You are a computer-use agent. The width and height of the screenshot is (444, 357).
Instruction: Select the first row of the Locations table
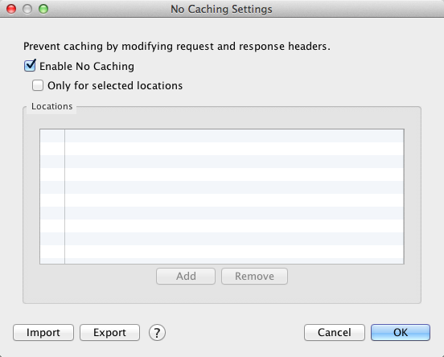(222, 136)
